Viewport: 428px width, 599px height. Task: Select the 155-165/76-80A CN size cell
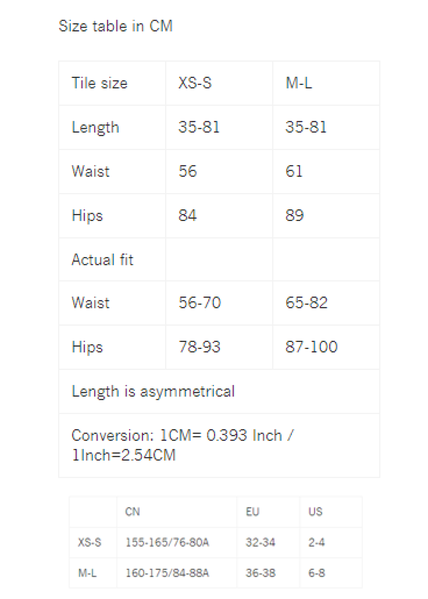(167, 542)
